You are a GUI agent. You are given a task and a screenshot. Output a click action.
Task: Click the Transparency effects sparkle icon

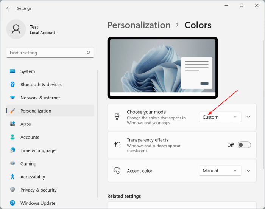click(117, 145)
